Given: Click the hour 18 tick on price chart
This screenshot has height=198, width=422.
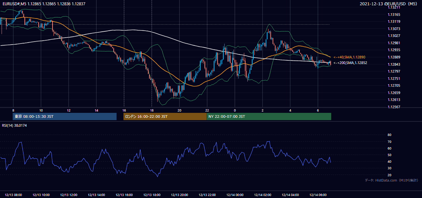Looking at the screenshot, I should pos(152,110).
